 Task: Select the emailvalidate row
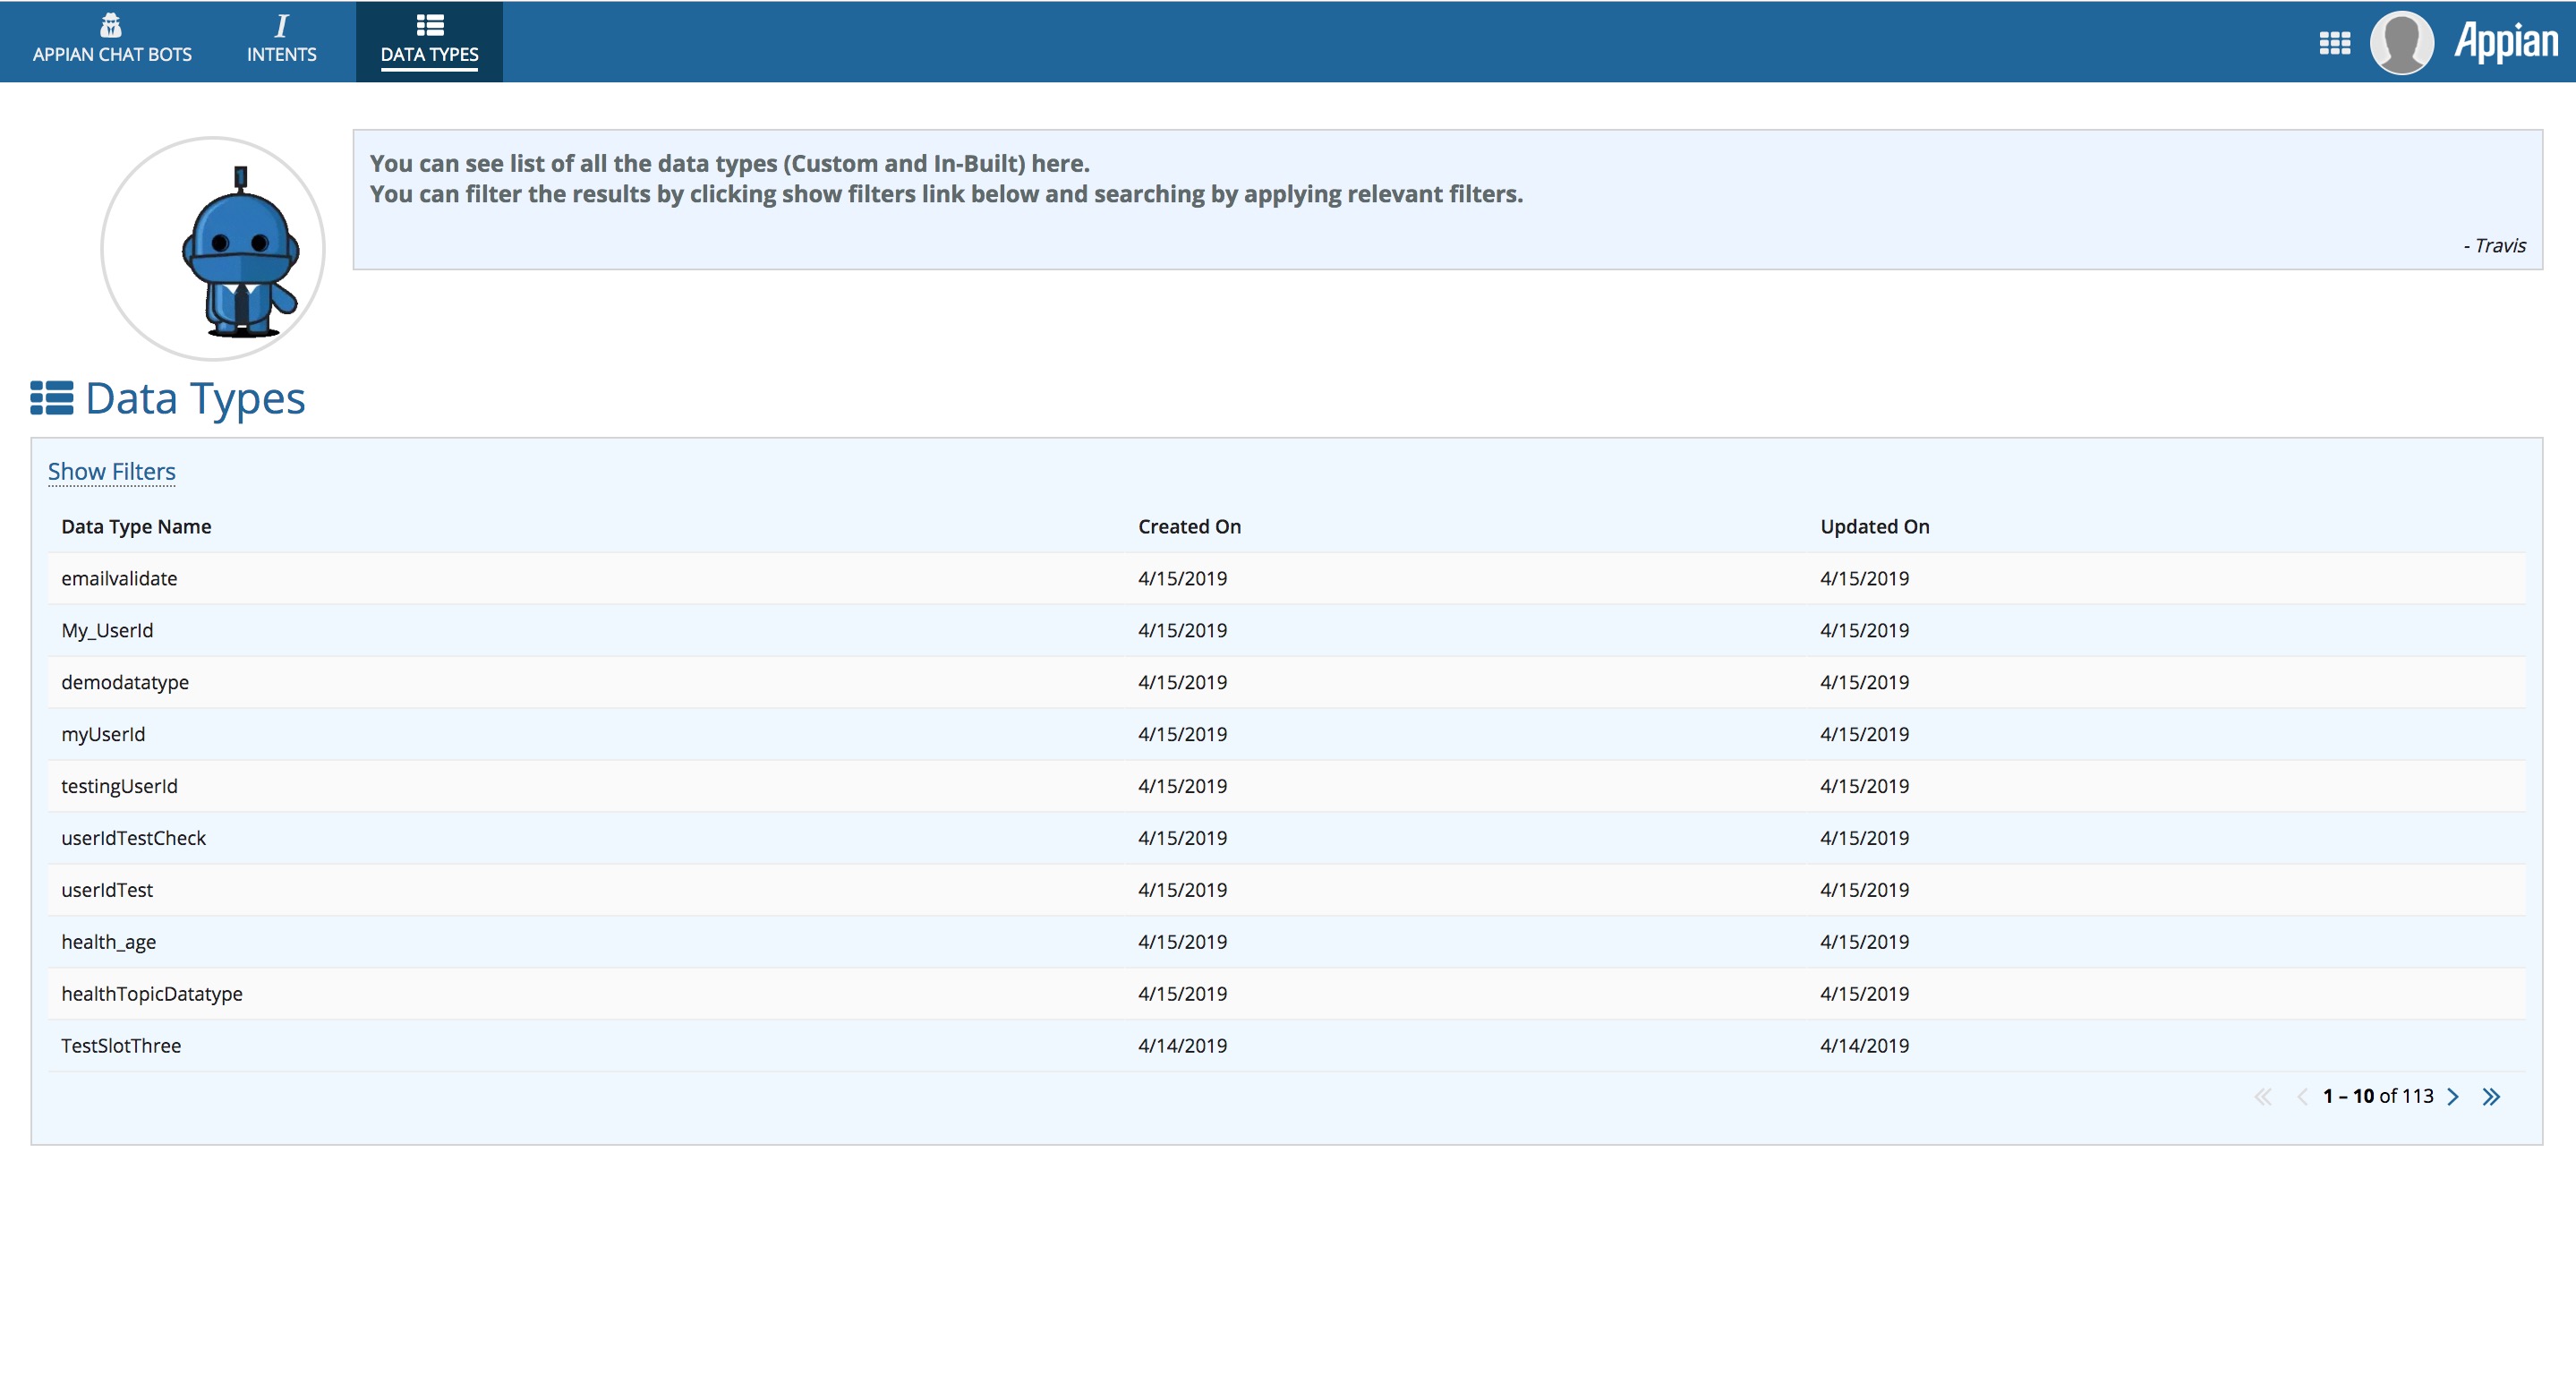pos(119,579)
